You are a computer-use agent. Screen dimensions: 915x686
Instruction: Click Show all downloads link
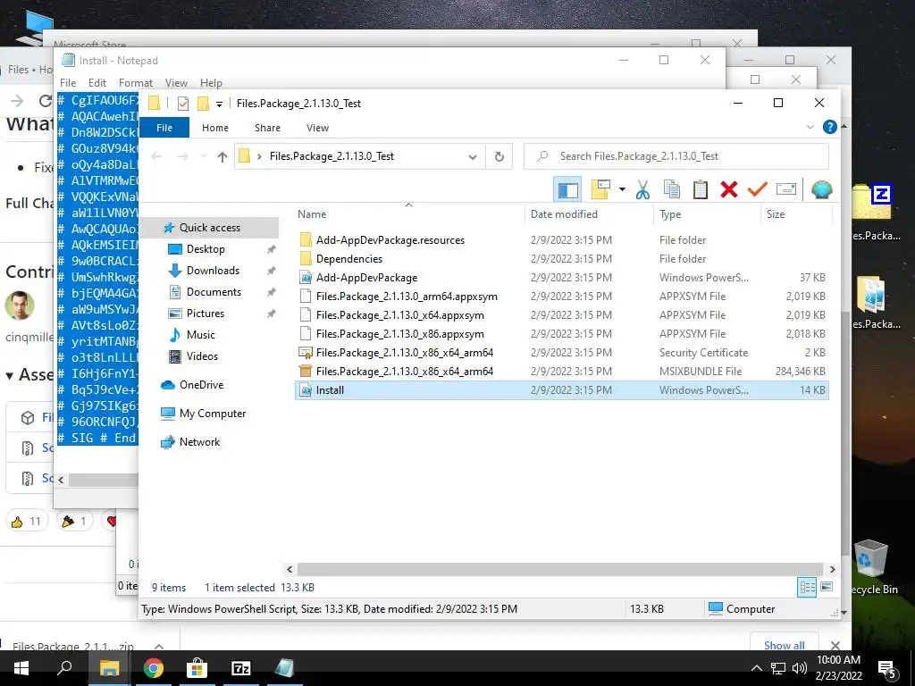click(x=784, y=645)
